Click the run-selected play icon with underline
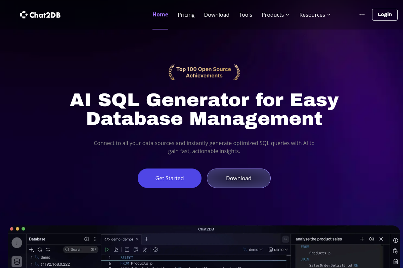The height and width of the screenshot is (268, 403). 116,250
